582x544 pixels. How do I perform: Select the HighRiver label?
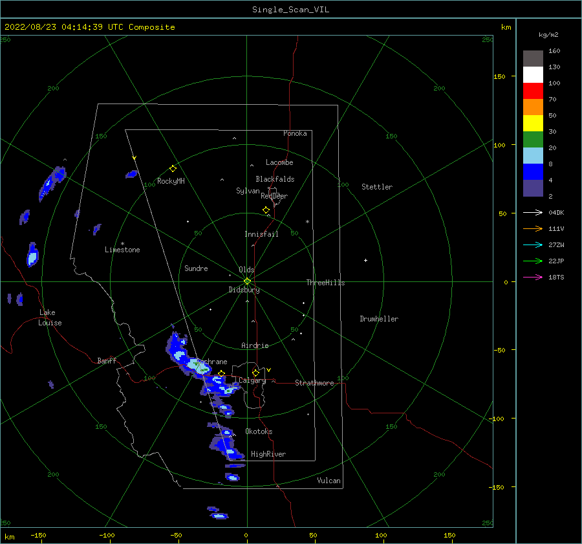pyautogui.click(x=268, y=454)
